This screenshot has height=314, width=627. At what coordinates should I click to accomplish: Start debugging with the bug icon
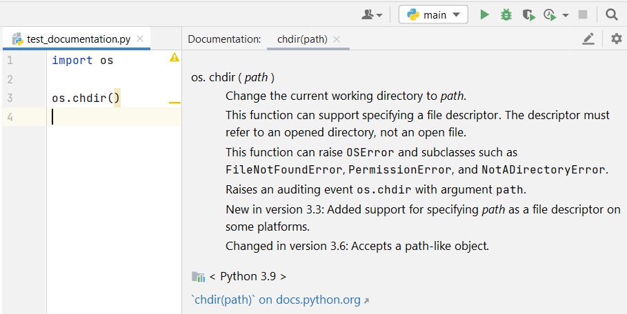tap(506, 14)
